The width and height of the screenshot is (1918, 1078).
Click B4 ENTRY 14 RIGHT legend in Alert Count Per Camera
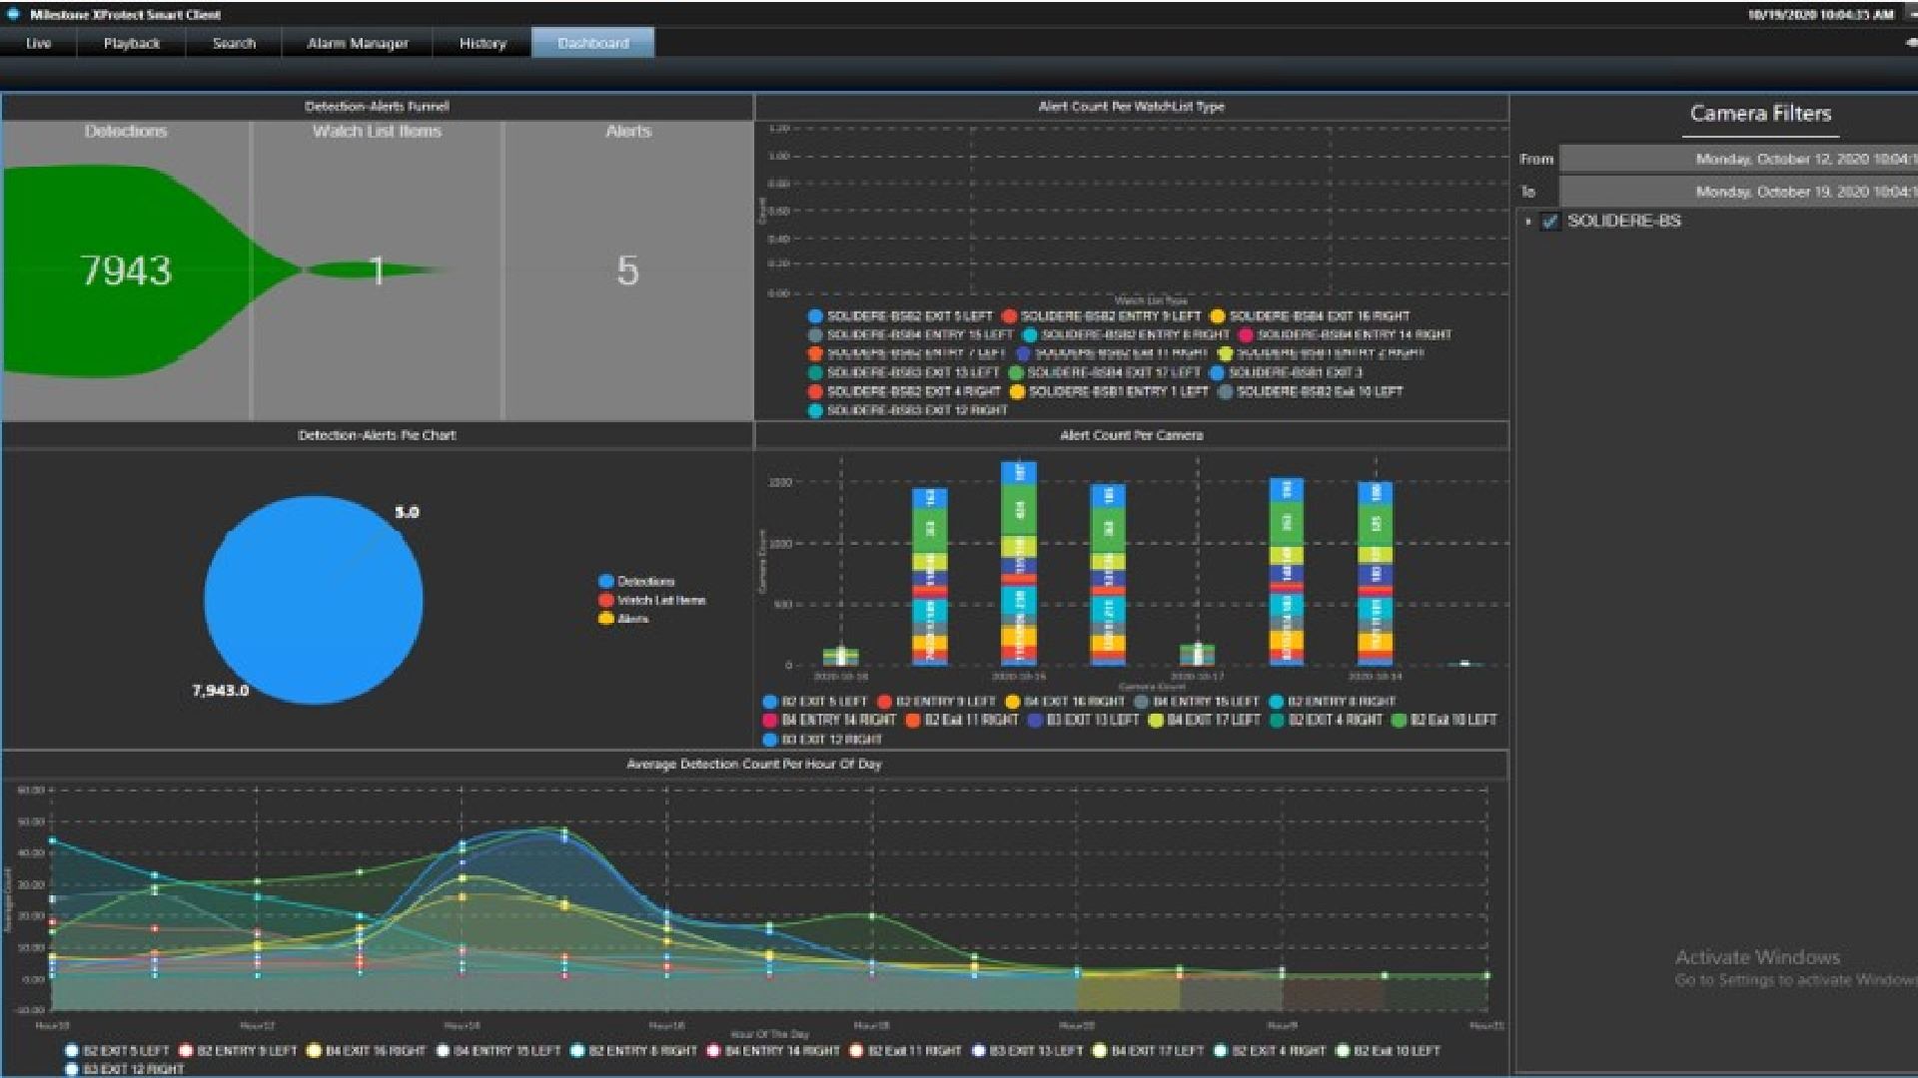pos(829,720)
